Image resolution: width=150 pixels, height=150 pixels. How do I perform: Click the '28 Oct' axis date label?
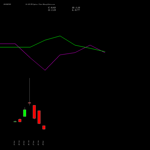[x=38, y=143]
